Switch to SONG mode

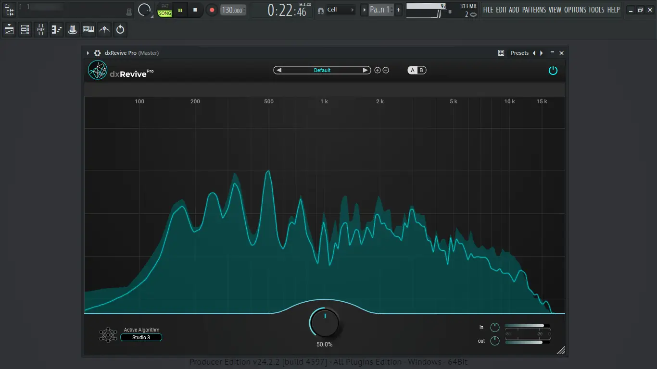point(165,13)
